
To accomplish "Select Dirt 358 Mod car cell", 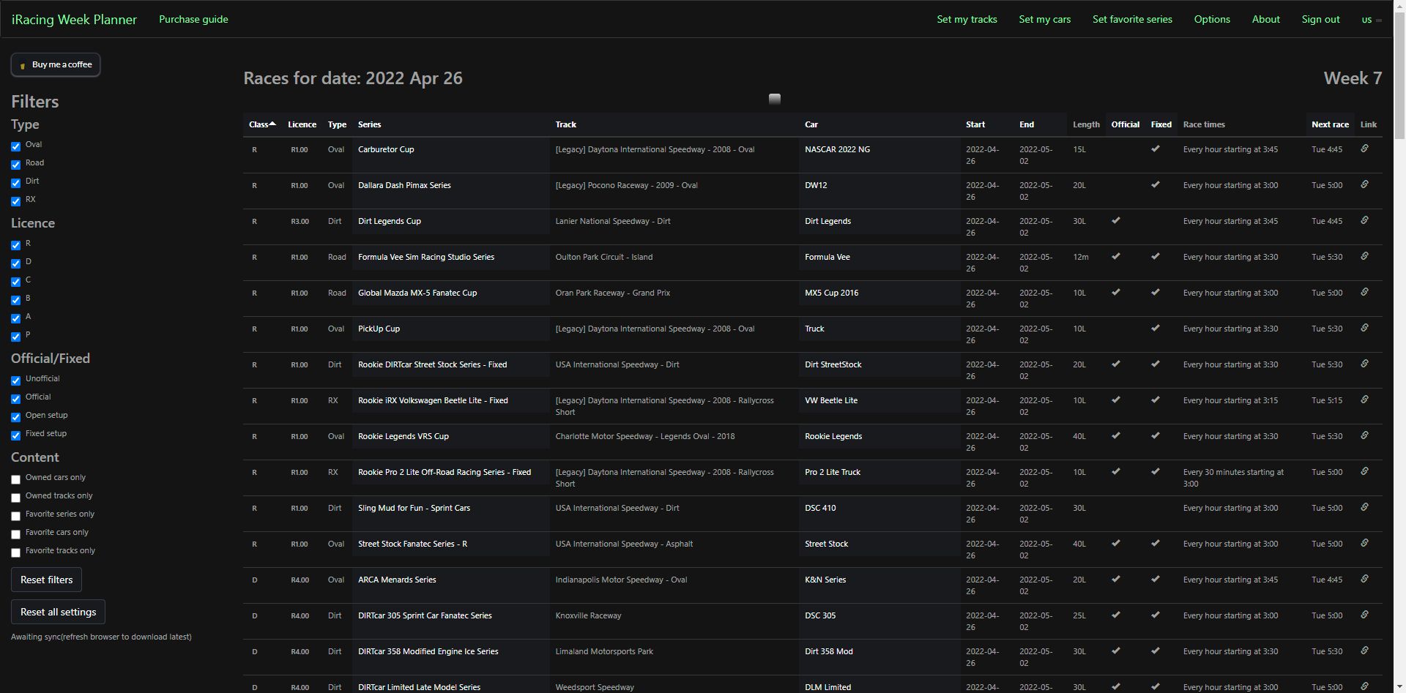I will (879, 656).
